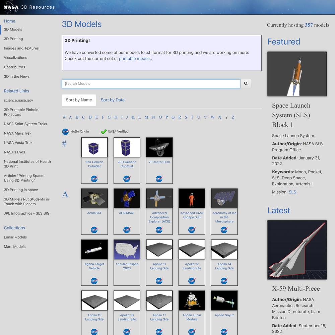This screenshot has width=335, height=335.
Task: Open Images and Textures page
Action: pos(21,48)
